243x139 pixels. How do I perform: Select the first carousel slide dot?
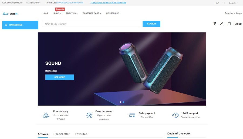[120, 102]
